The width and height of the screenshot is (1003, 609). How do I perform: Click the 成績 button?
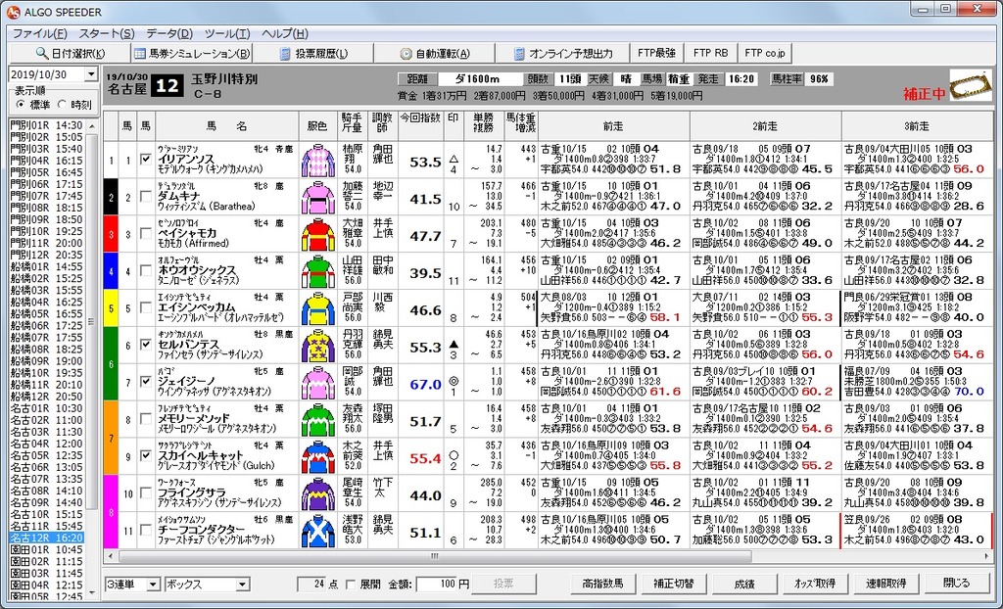point(744,584)
